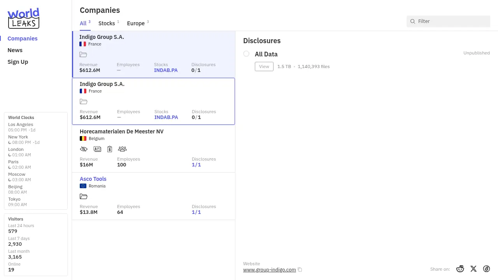Open News in the sidebar
The width and height of the screenshot is (498, 280).
(x=15, y=50)
